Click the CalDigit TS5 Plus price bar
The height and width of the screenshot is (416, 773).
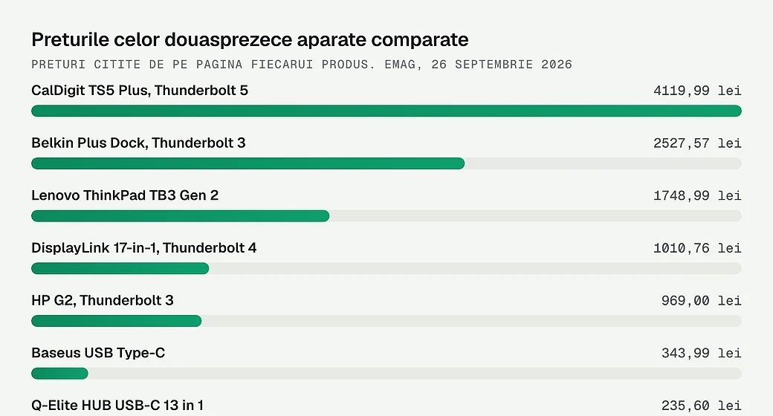386,111
